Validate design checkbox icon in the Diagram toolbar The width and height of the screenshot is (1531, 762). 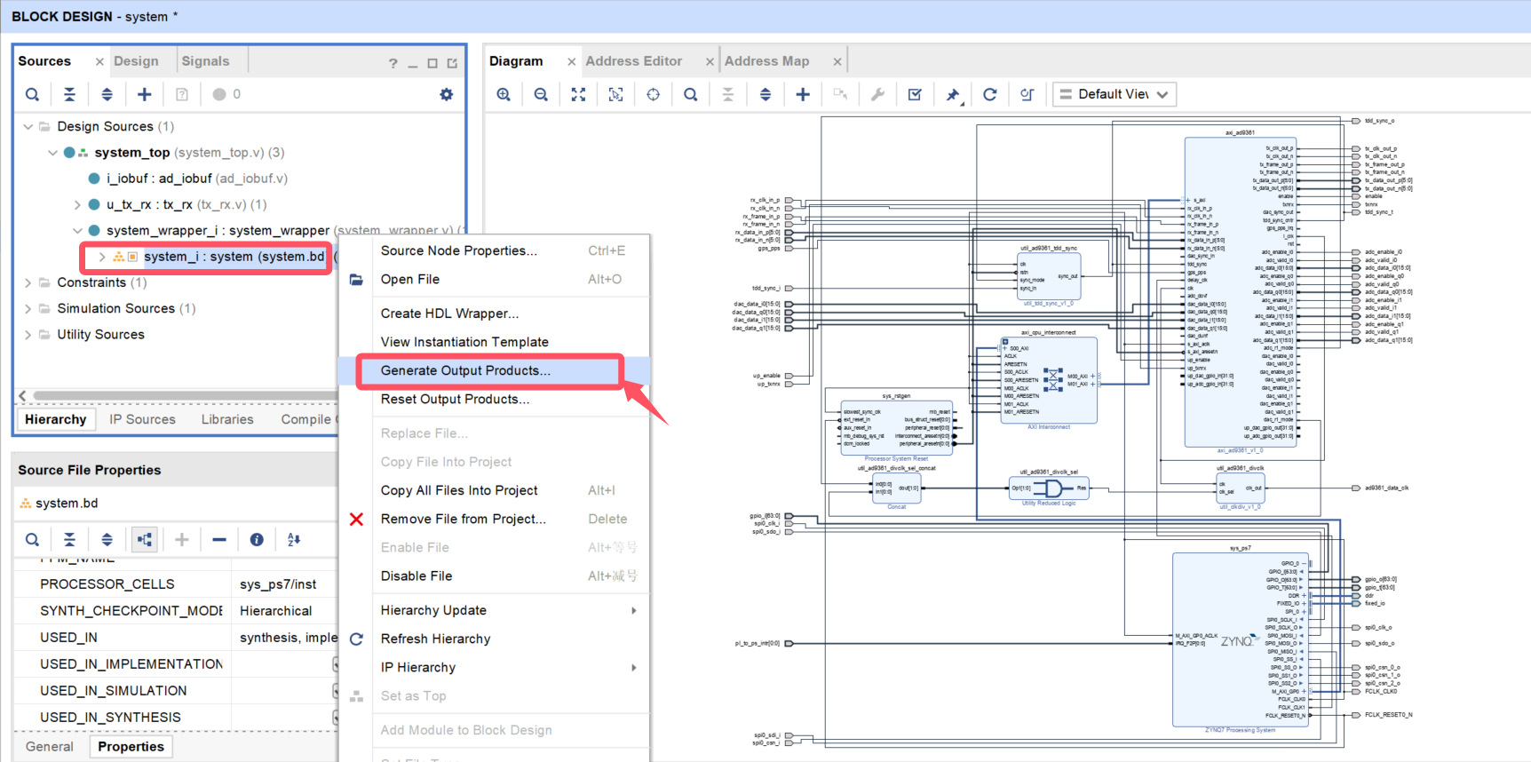915,94
